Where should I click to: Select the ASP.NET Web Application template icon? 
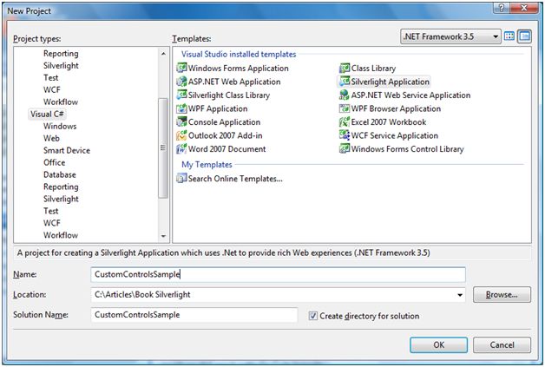(181, 82)
